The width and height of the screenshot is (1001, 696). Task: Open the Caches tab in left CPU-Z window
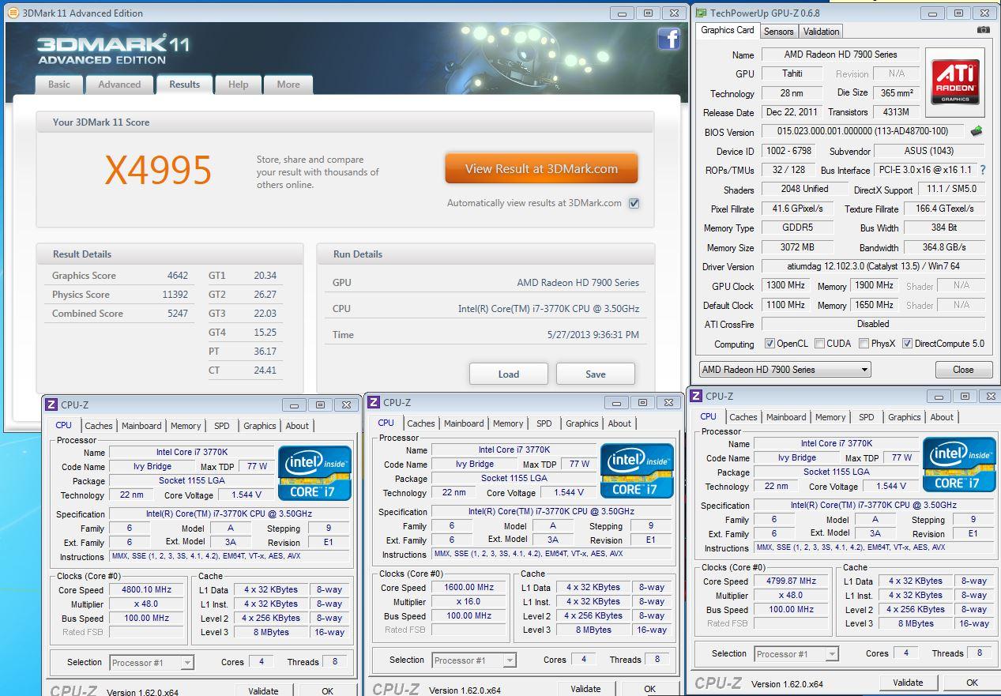[x=99, y=426]
